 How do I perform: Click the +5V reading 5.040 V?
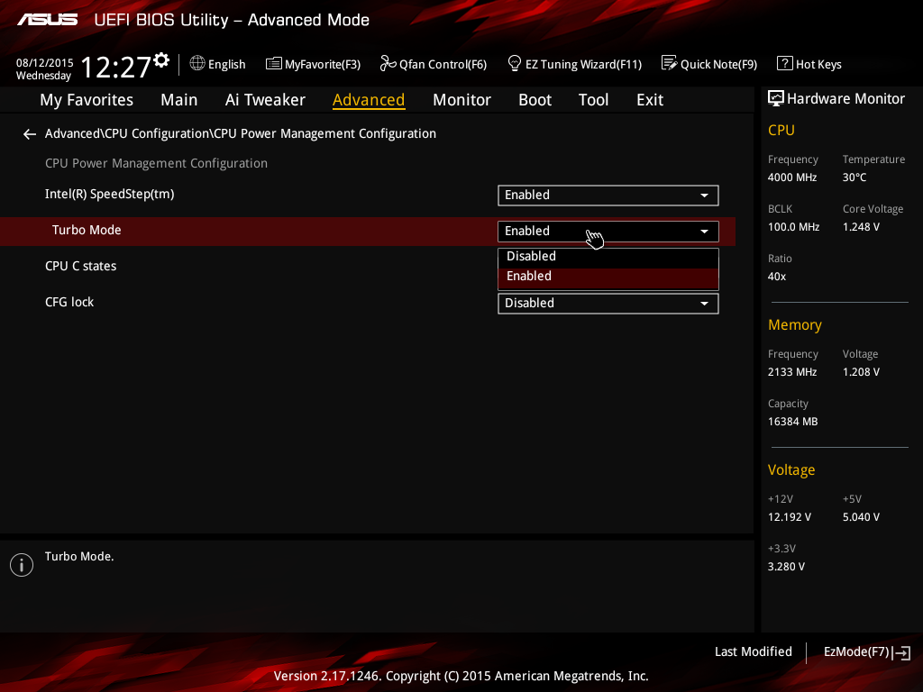coord(861,517)
